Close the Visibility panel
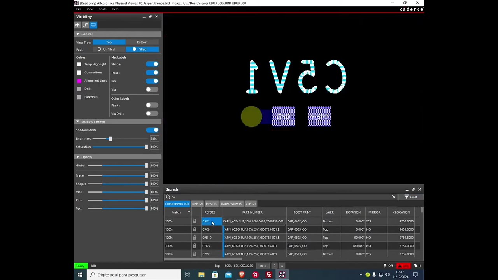 [157, 17]
